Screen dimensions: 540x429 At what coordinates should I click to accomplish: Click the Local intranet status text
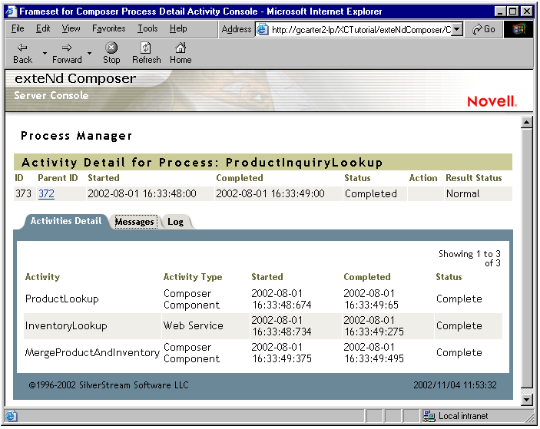click(463, 416)
